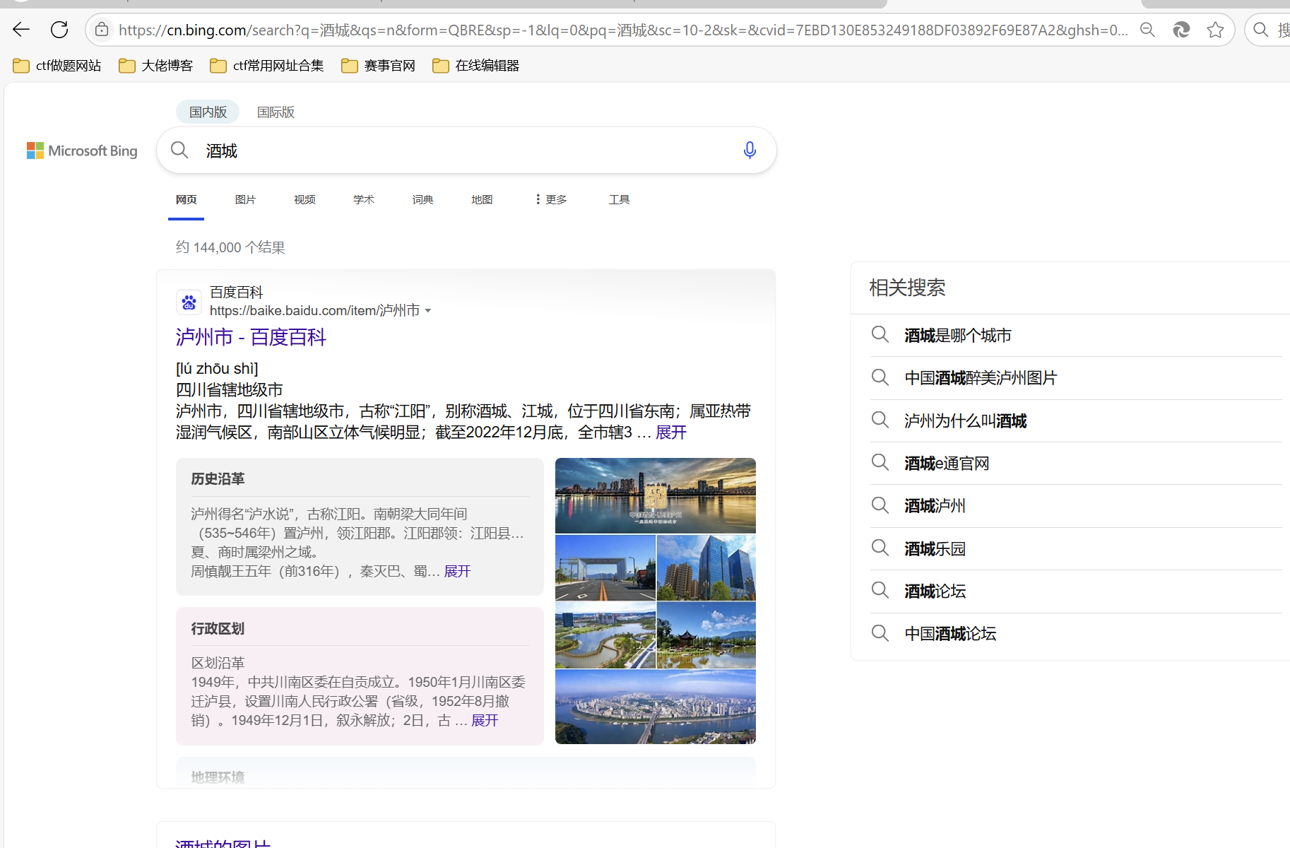This screenshot has height=848, width=1290.
Task: Select the 视频 search tab
Action: (x=304, y=199)
